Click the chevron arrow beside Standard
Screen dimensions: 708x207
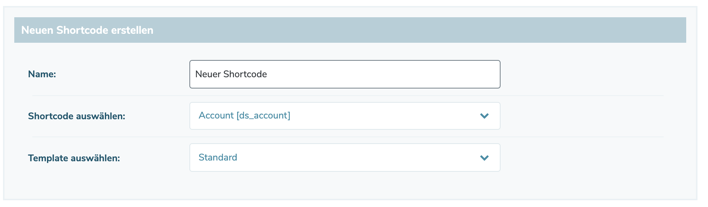(x=484, y=158)
